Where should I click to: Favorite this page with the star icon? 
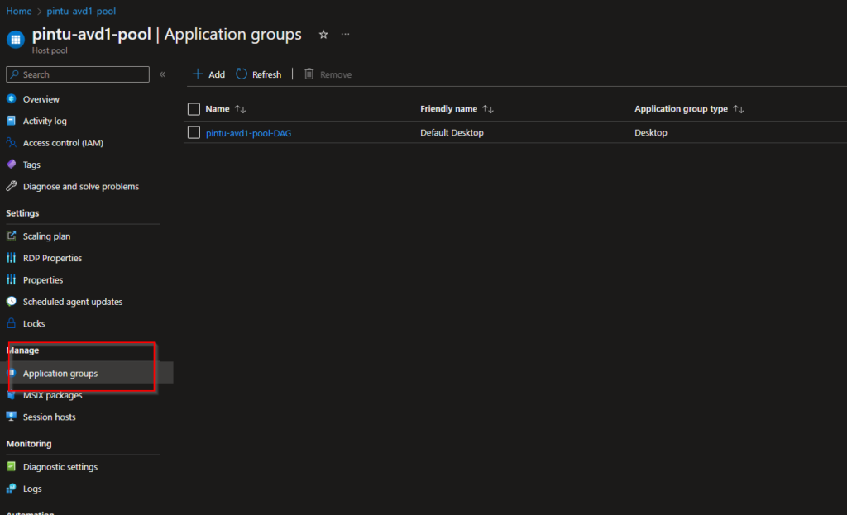point(323,35)
